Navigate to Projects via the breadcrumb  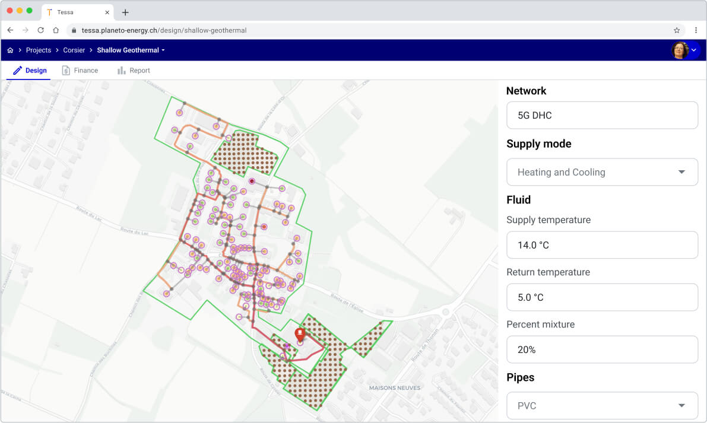[38, 50]
